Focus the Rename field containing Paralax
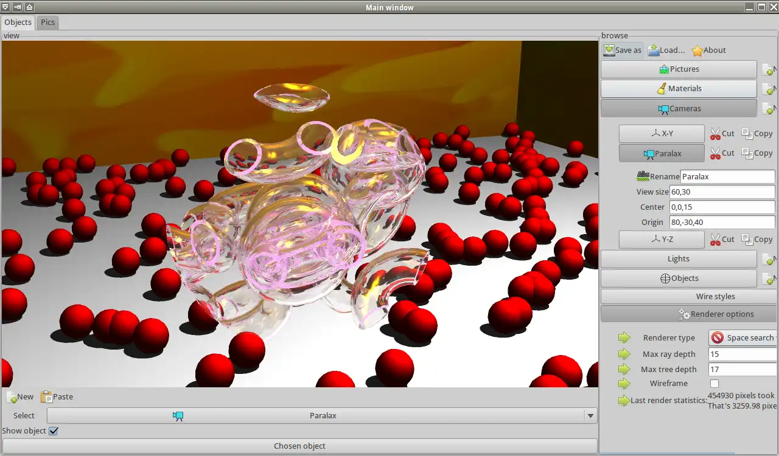779x456 pixels. click(x=727, y=177)
